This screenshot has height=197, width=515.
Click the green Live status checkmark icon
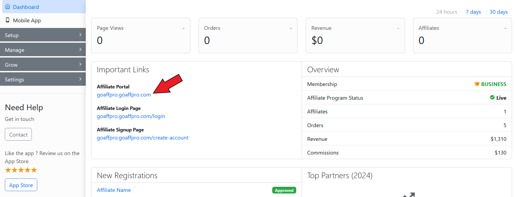492,98
